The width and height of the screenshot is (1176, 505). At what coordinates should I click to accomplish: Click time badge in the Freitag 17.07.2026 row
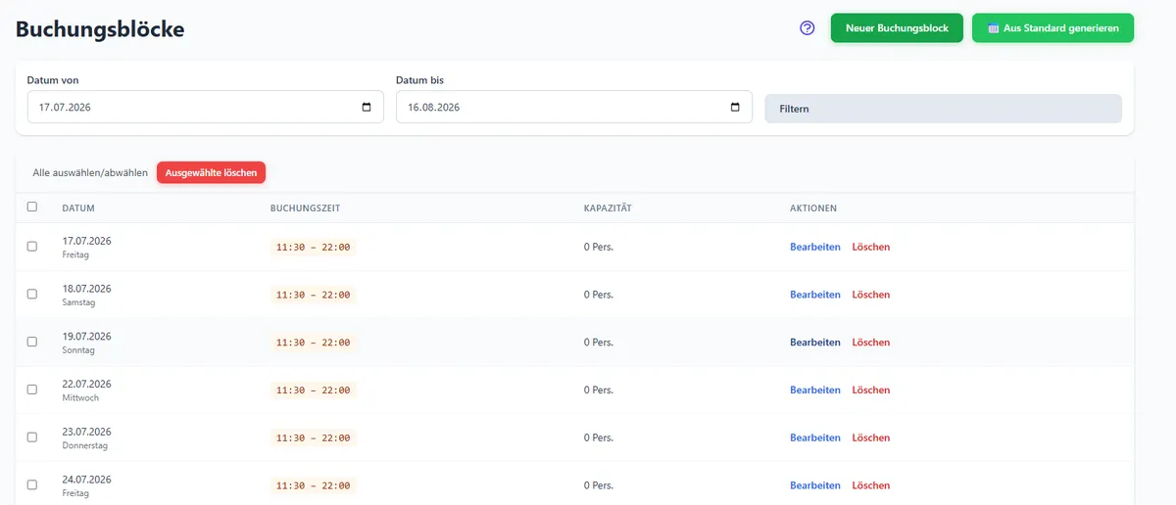[314, 247]
